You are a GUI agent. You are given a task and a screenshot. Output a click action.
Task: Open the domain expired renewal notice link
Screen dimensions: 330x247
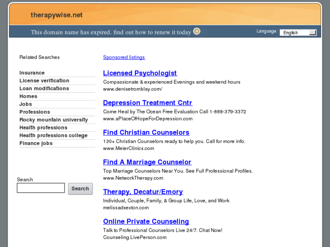[x=111, y=32]
